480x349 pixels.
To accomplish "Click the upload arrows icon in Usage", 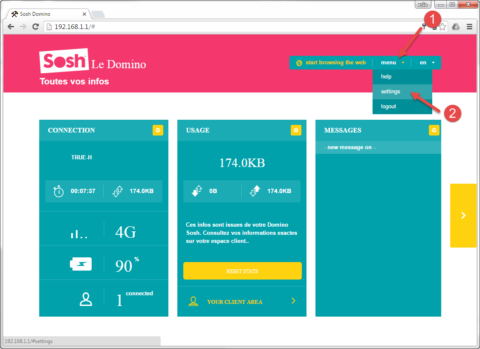I will pos(255,191).
